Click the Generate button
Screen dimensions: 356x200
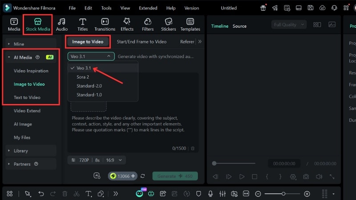175,176
